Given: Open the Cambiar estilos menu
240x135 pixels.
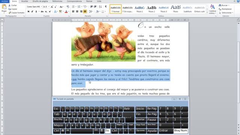Looking at the screenshot, I should (x=213, y=9).
